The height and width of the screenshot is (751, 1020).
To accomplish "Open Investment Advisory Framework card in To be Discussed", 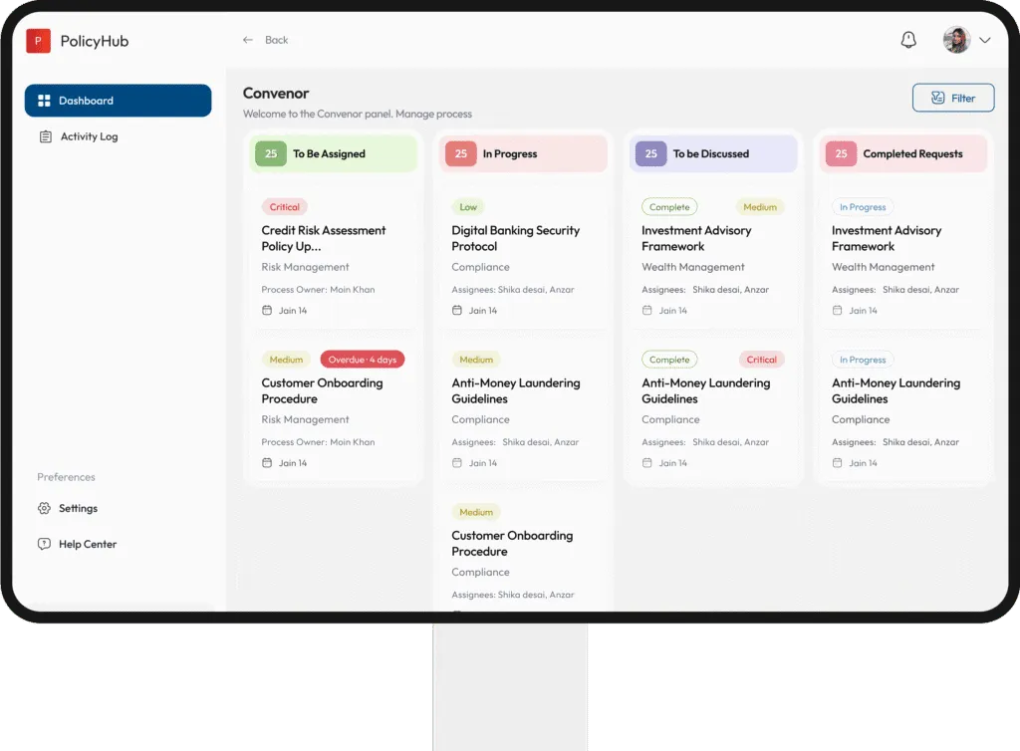I will pos(696,238).
